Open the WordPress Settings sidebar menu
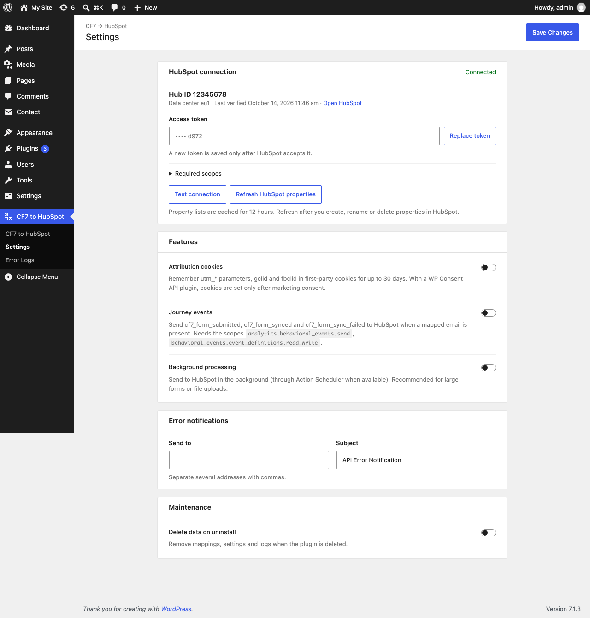This screenshot has height=618, width=590. 37,196
